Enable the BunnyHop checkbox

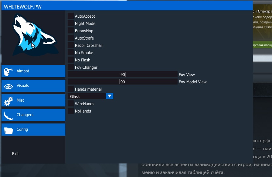pyautogui.click(x=71, y=30)
